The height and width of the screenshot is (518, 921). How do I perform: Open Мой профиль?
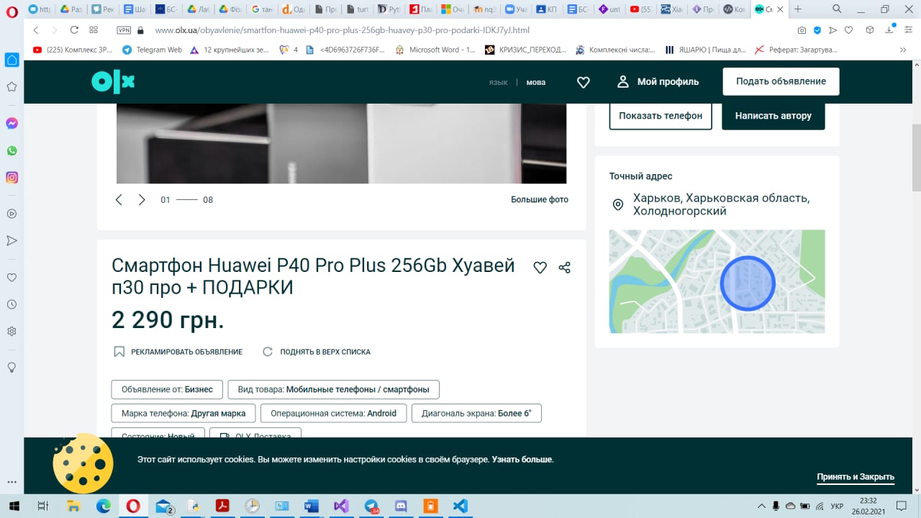click(x=658, y=81)
